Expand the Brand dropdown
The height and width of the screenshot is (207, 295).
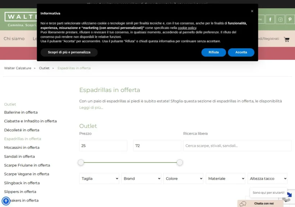[x=141, y=178]
